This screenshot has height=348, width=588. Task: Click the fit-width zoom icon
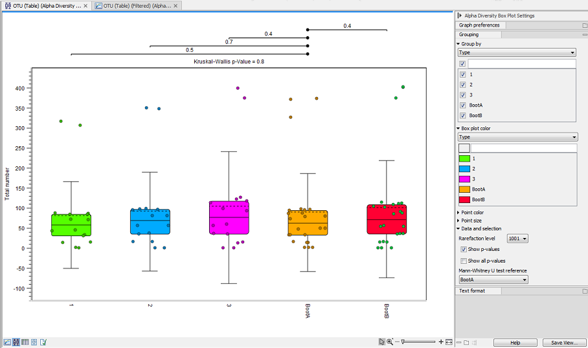point(449,342)
